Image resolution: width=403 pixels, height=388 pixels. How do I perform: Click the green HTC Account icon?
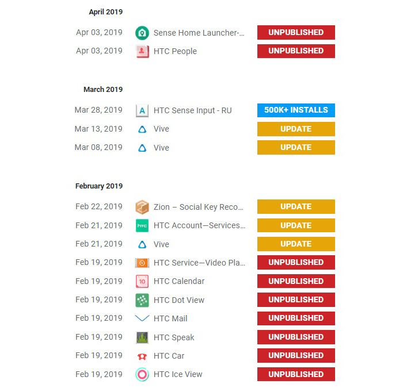click(x=142, y=225)
